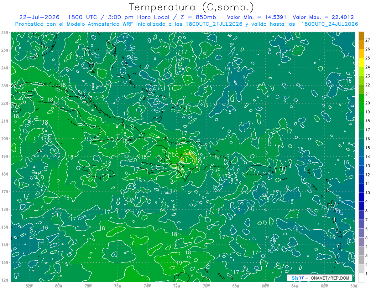Click the latitude axis label 15N
The height and width of the screenshot is (290, 376).
pyautogui.click(x=4, y=227)
